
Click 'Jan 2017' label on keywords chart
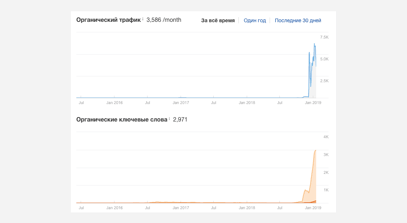tap(181, 208)
